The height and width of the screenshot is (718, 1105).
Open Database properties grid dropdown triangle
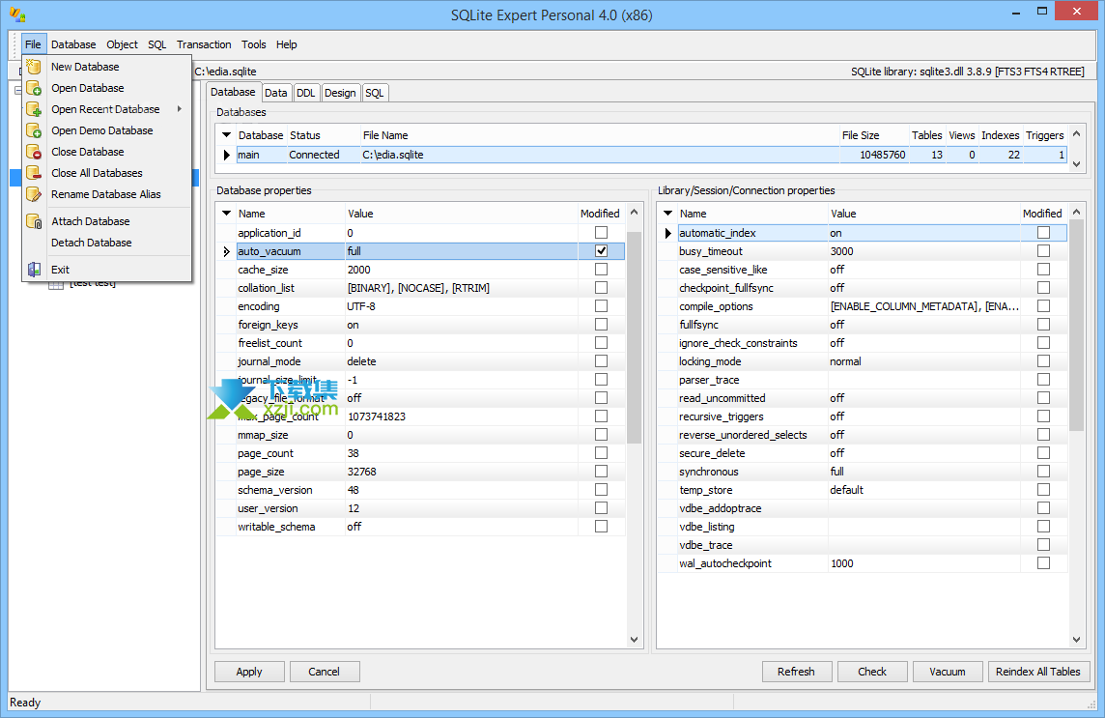[x=226, y=213]
